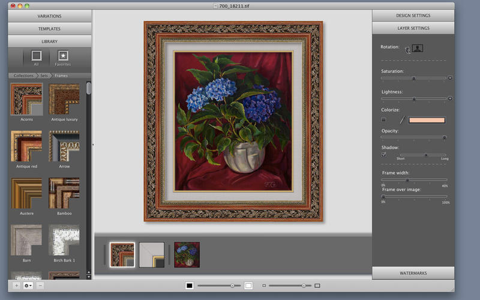
Task: Click the minus button at bottom left
Action: pos(40,286)
